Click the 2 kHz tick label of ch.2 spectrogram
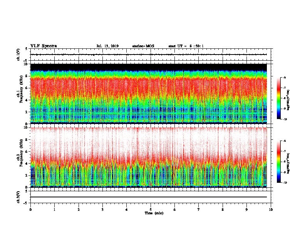 tap(27, 175)
